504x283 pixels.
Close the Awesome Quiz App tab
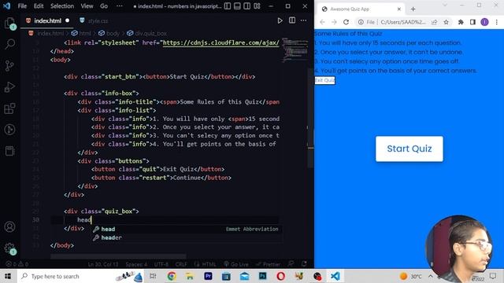tap(399, 9)
